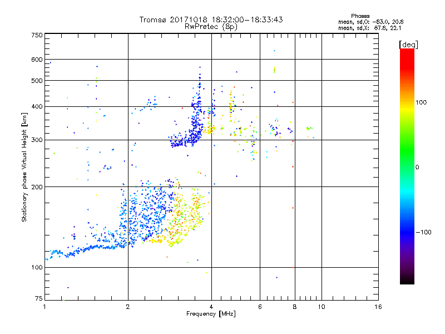The width and height of the screenshot is (445, 334).
Task: Click the x-axis tick label "16"
Action: 378,307
